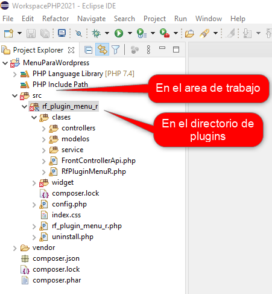Image resolution: width=272 pixels, height=294 pixels.
Task: Minimize the Project Explorer view
Action: [162, 48]
